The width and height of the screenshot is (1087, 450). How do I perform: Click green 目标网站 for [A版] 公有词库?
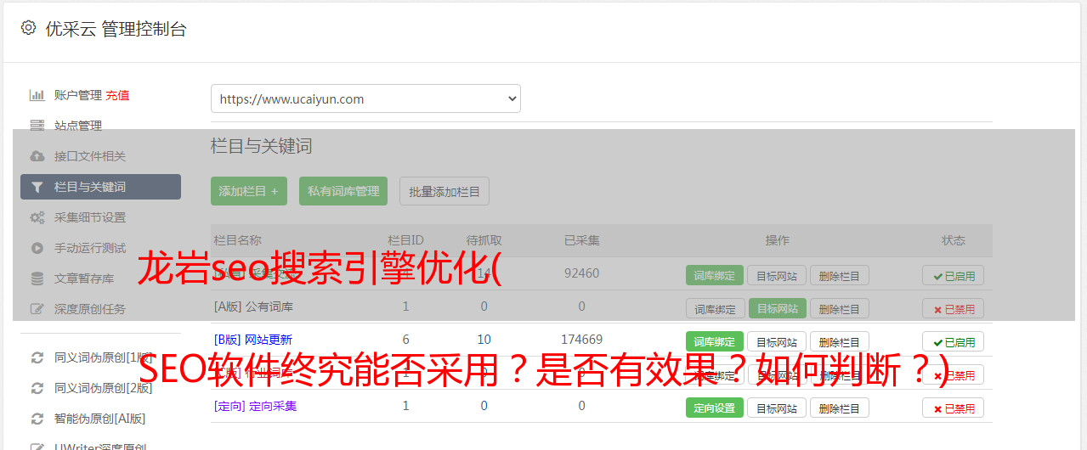pos(777,308)
